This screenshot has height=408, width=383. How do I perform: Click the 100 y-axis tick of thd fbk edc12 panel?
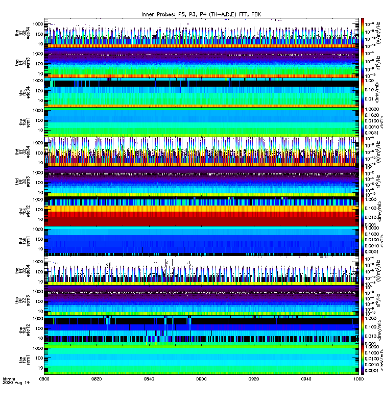pos(39,210)
